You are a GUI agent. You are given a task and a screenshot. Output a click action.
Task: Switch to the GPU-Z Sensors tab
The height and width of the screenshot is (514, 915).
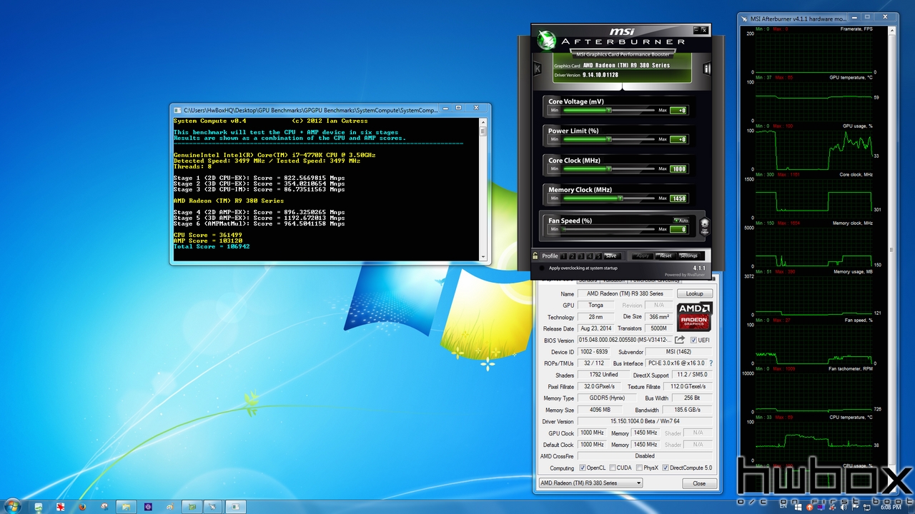(588, 280)
